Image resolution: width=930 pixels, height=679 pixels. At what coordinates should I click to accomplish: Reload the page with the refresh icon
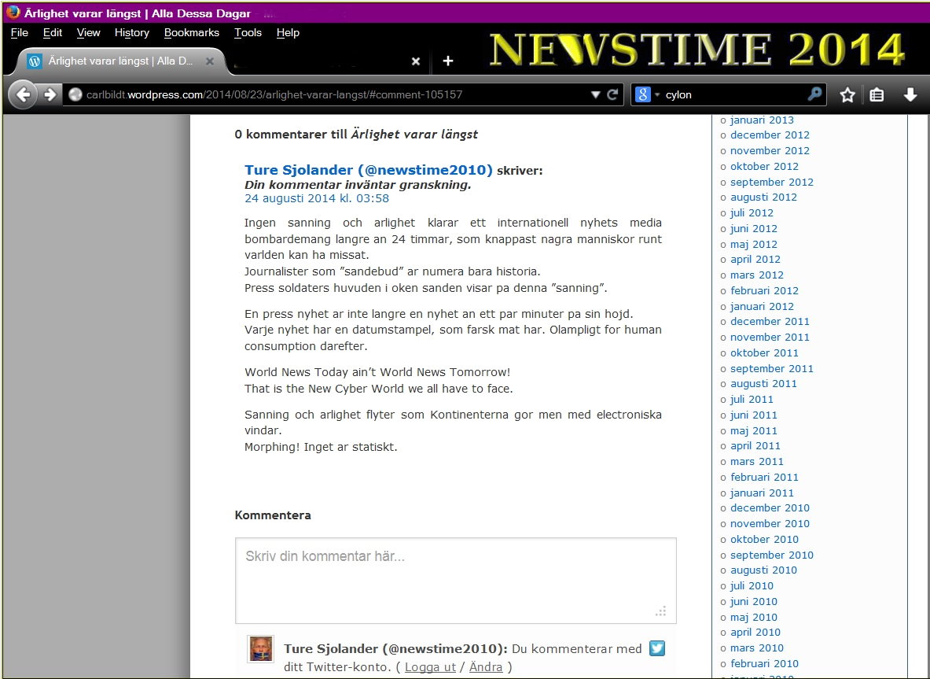coord(612,94)
